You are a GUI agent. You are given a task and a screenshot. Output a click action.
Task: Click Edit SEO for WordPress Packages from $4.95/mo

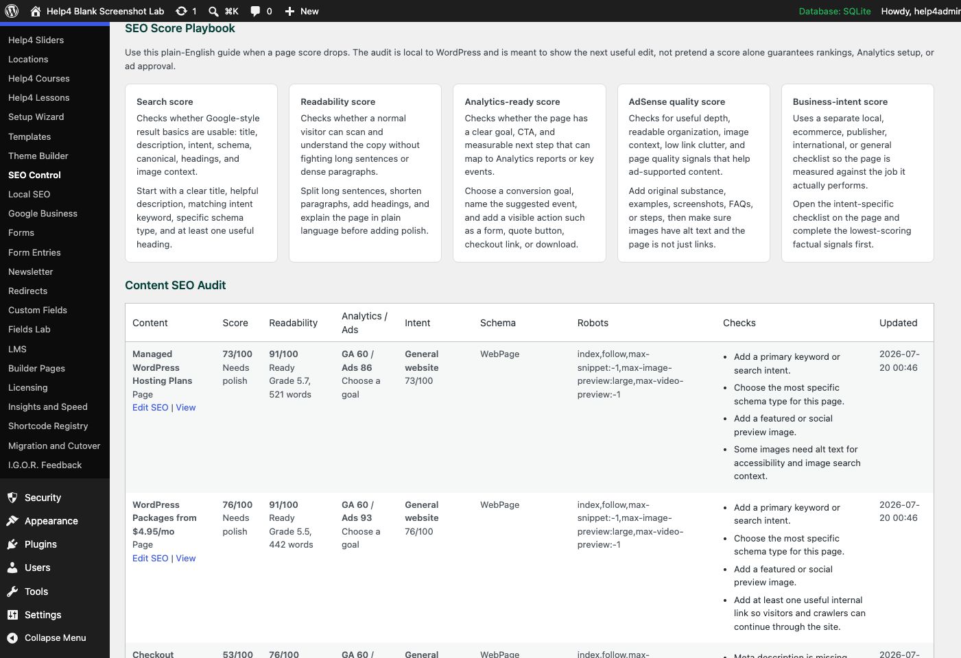[x=150, y=558]
